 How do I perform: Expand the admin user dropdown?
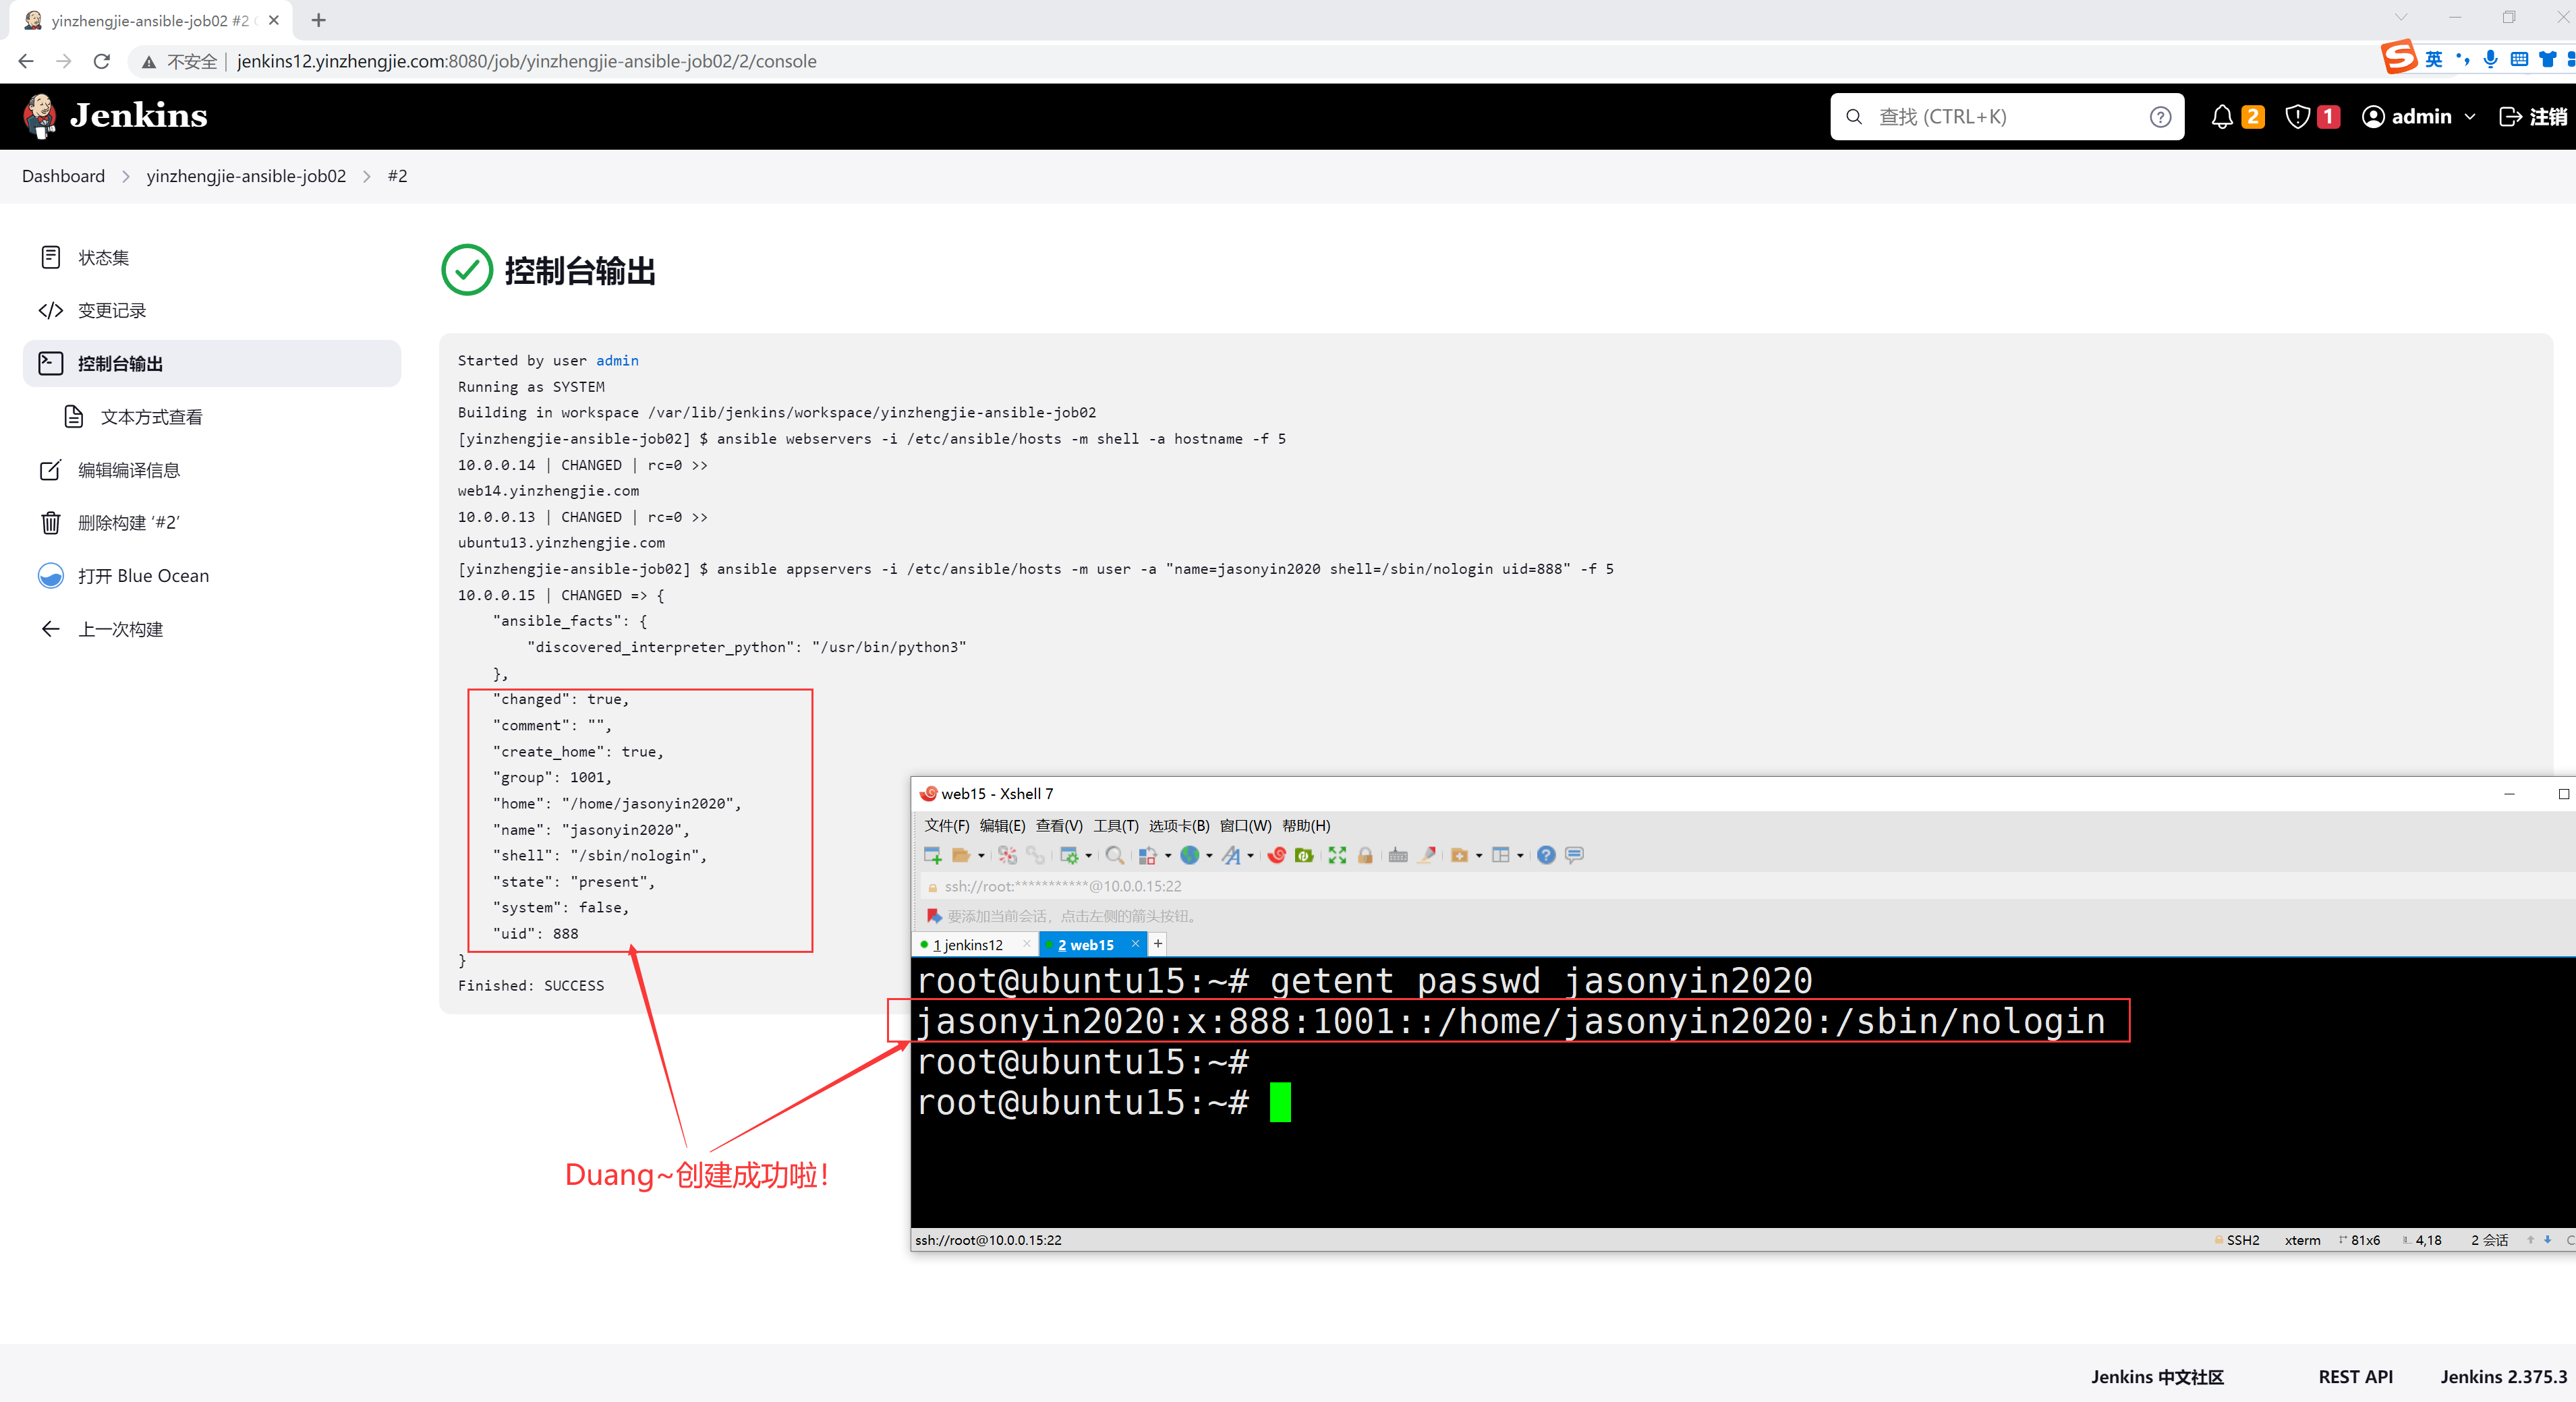pos(2470,117)
